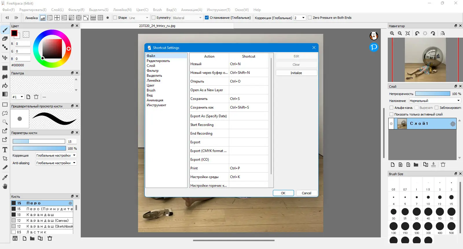Select the Brush tool in the left toolbar
Screen dimensions: 463x249
click(5, 30)
